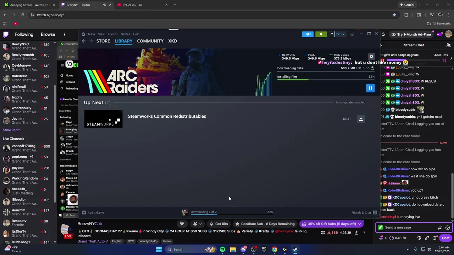Bookmark page with star icon
The image size is (454, 255).
tap(394, 15)
